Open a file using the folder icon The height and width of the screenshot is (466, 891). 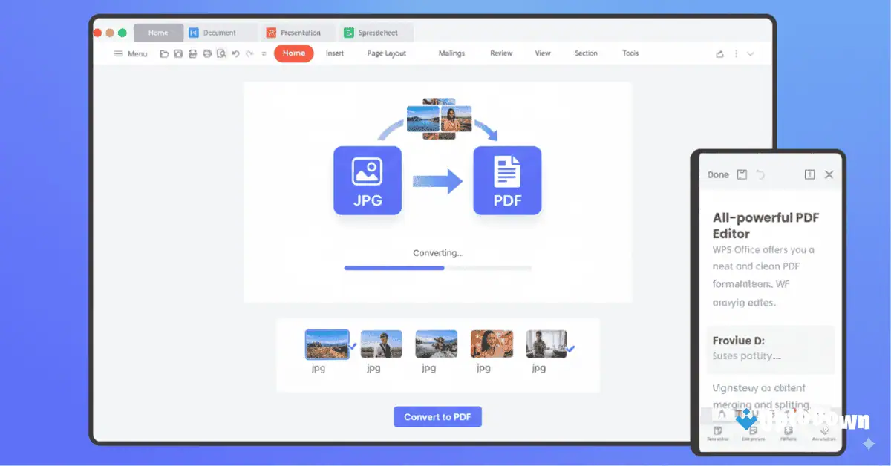165,53
